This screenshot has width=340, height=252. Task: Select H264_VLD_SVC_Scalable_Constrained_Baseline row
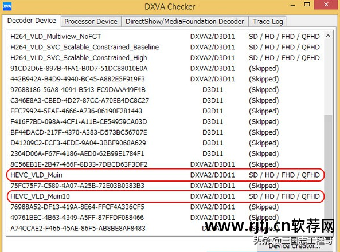(x=165, y=47)
